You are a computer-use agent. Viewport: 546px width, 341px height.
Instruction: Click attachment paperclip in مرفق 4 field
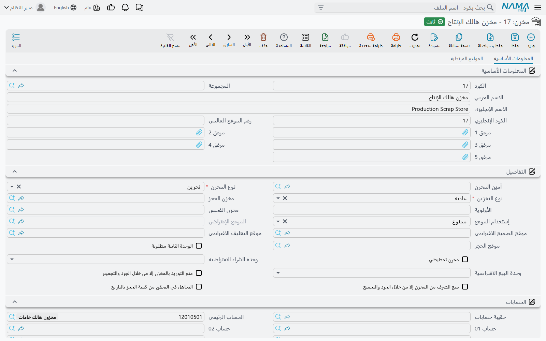tap(199, 145)
